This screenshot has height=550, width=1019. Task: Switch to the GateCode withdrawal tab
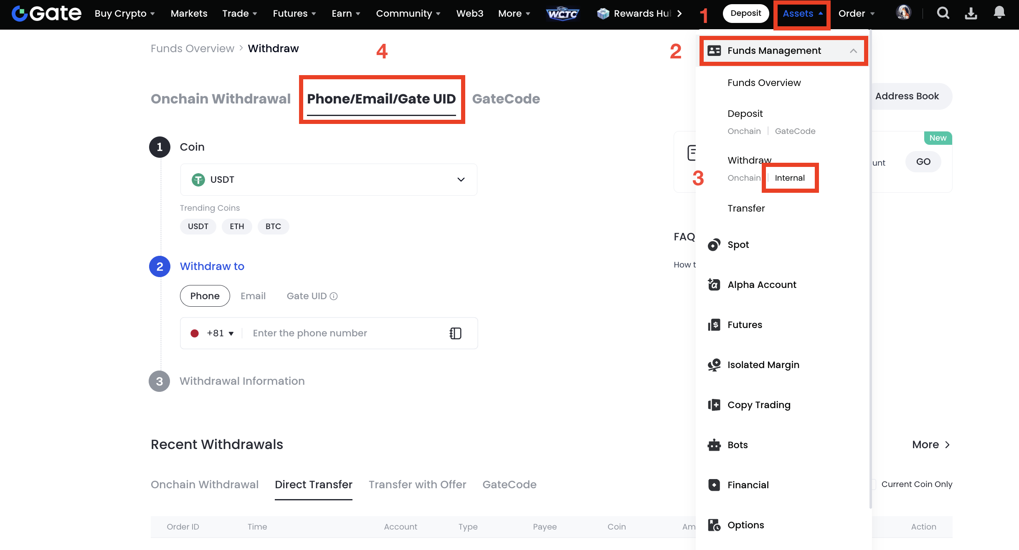tap(506, 99)
